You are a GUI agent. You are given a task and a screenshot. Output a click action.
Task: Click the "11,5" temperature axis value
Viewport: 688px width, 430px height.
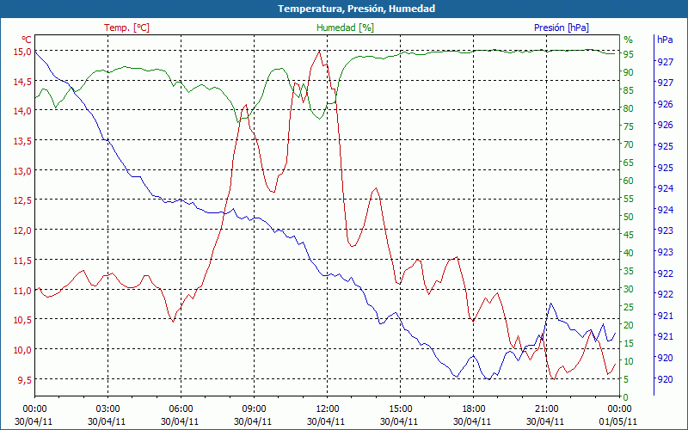click(x=22, y=261)
